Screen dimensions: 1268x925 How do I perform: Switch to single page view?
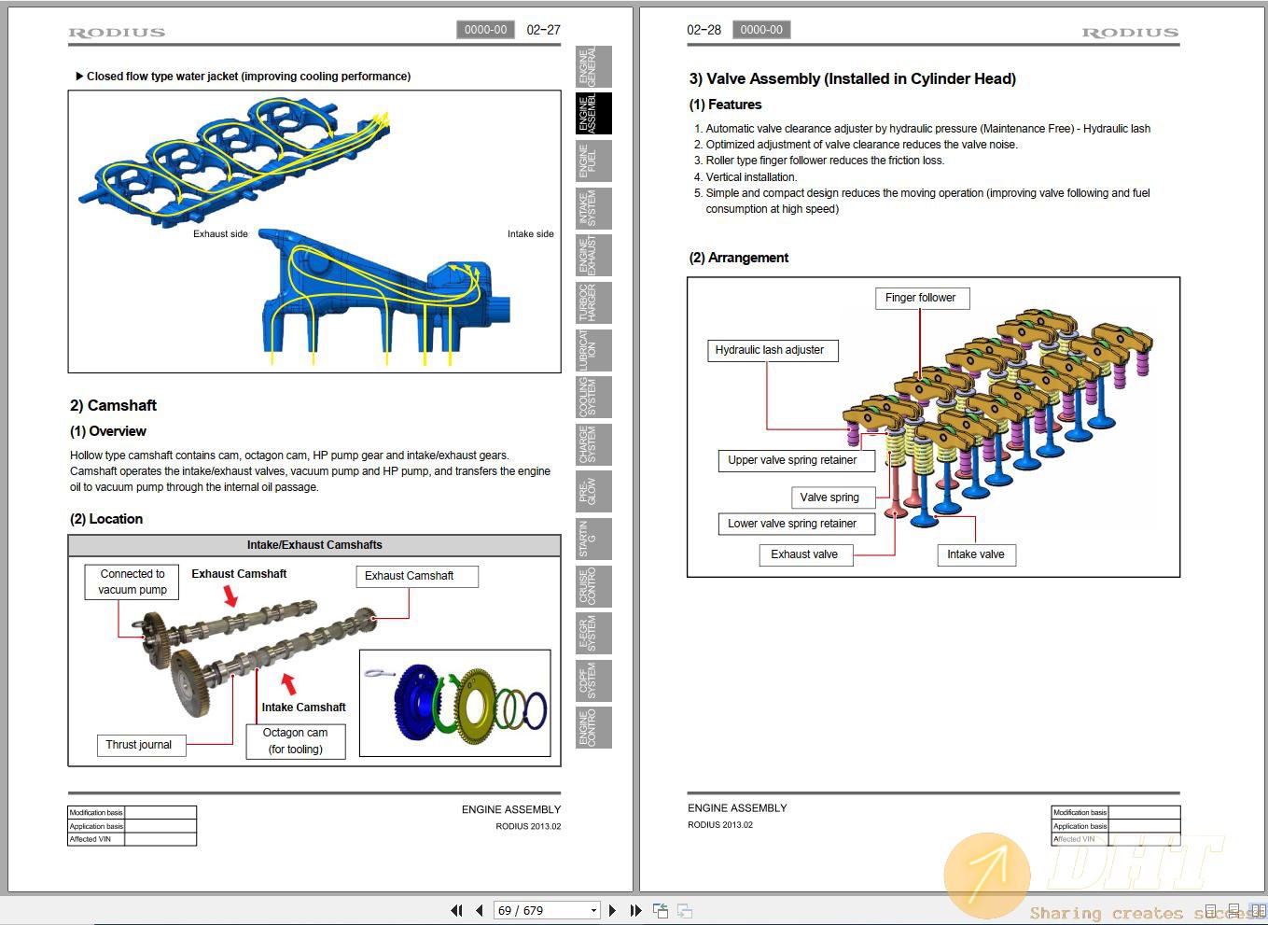(1211, 910)
